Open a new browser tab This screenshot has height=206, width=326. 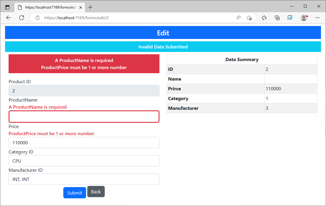point(91,6)
